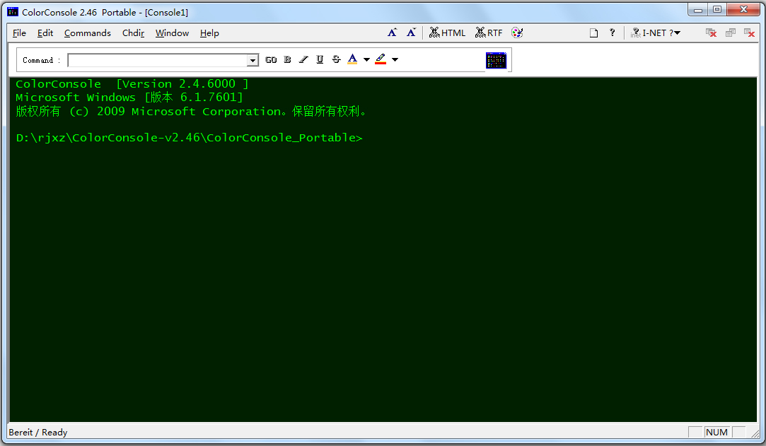This screenshot has height=446, width=766.
Task: Expand the font color dropdown arrow
Action: click(366, 59)
